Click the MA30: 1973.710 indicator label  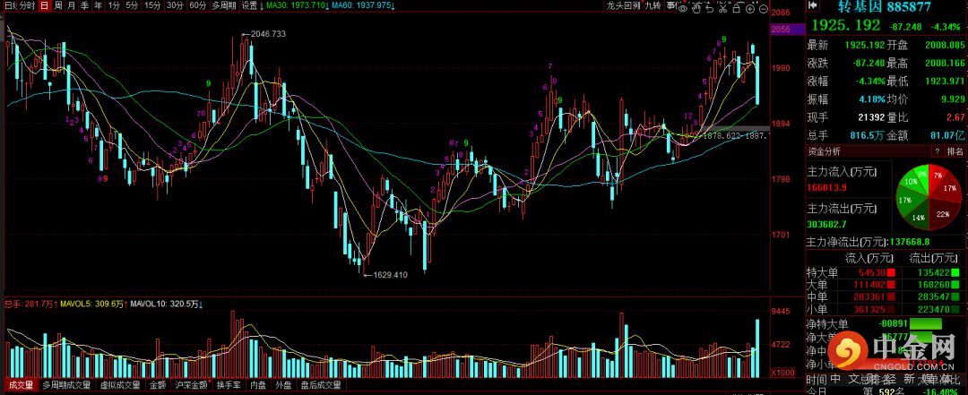click(298, 5)
